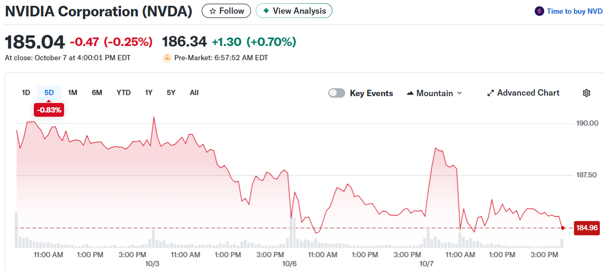Click the 10/6 date marker on timeline
Image resolution: width=603 pixels, height=271 pixels.
pos(290,263)
